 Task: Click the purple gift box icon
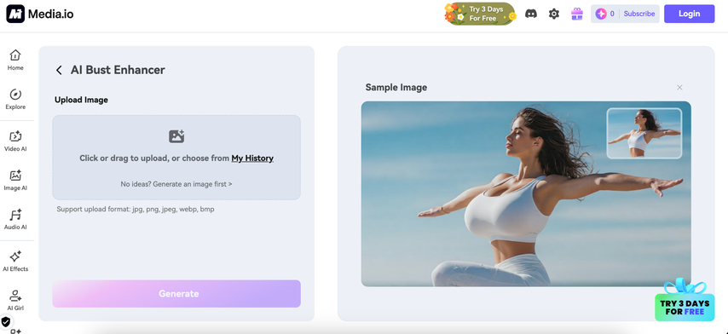click(576, 14)
